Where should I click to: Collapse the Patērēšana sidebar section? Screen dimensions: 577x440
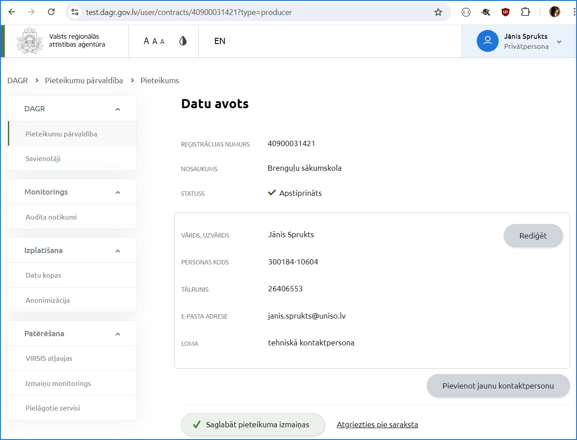coord(117,334)
